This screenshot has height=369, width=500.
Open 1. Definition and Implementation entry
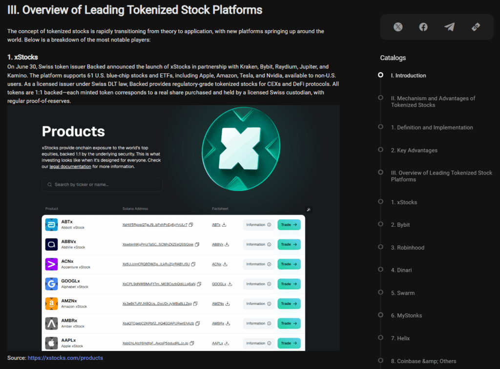432,128
